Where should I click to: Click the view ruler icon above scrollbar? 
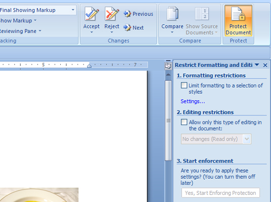pos(168,66)
